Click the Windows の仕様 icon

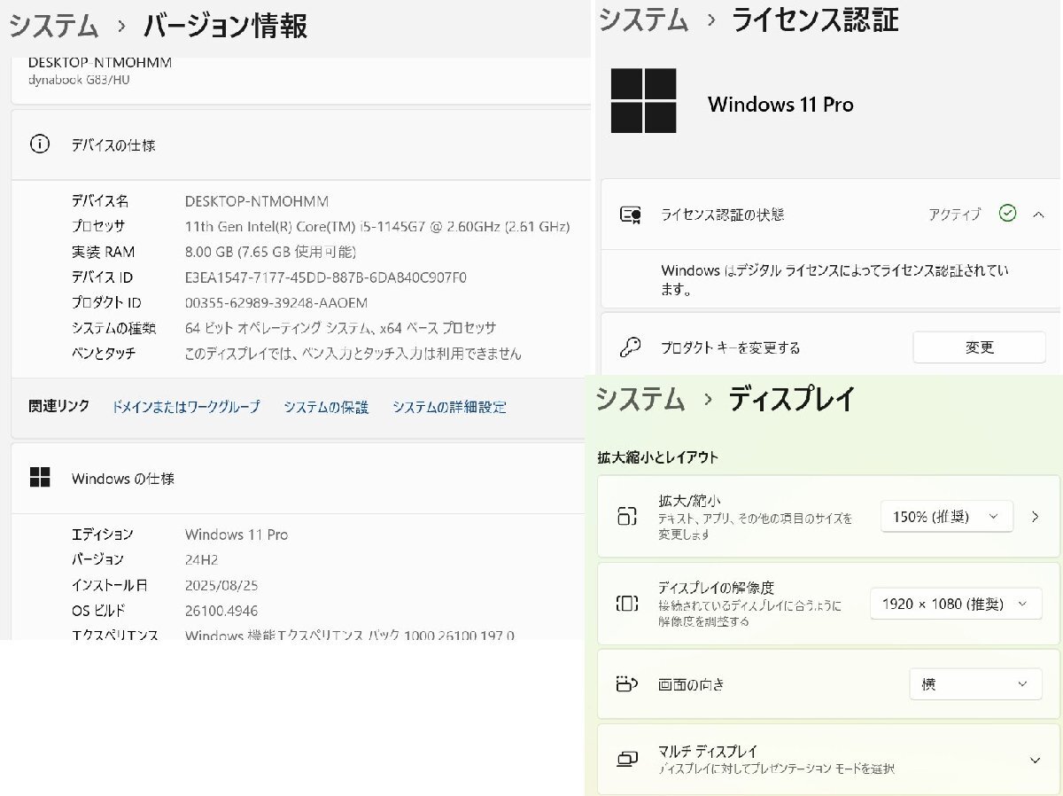[39, 478]
